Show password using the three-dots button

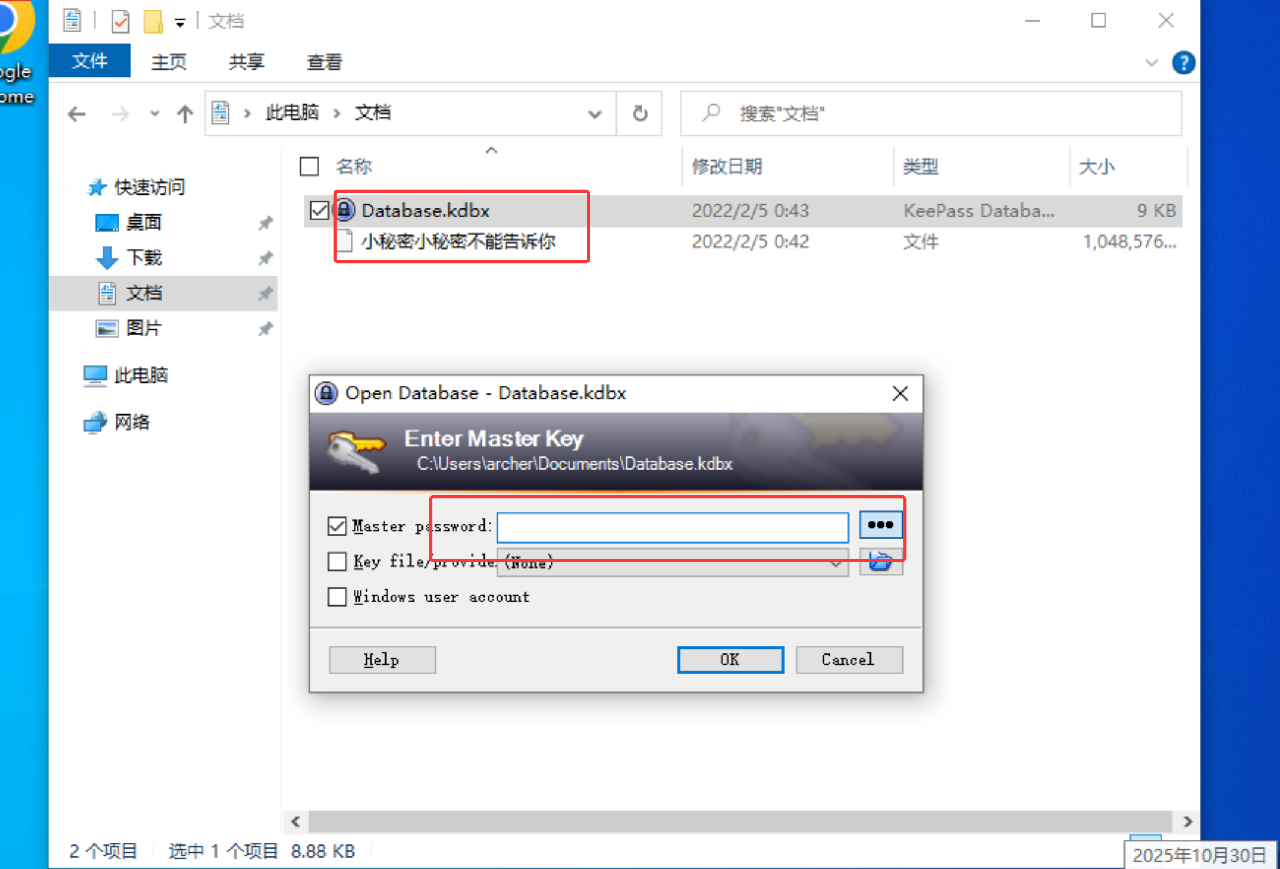click(x=880, y=525)
